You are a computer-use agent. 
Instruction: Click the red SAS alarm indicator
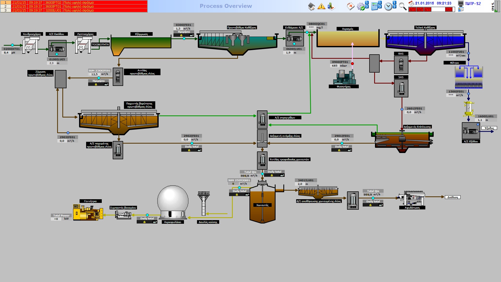[x=449, y=9]
